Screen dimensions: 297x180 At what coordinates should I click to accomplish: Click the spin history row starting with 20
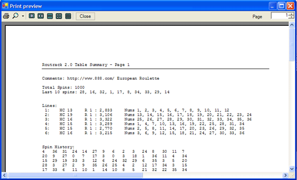[114, 156]
